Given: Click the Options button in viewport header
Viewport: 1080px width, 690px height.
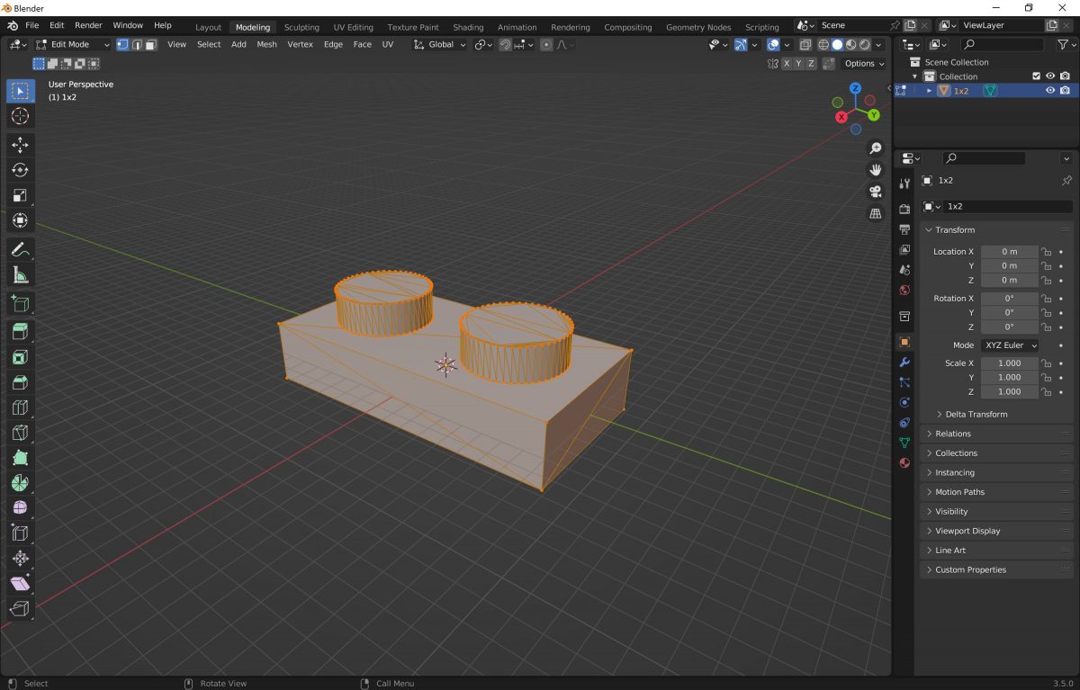Looking at the screenshot, I should [x=861, y=63].
